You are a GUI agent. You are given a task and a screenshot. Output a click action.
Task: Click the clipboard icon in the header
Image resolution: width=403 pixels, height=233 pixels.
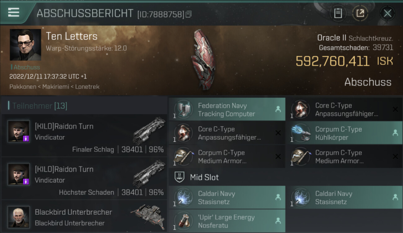(338, 13)
